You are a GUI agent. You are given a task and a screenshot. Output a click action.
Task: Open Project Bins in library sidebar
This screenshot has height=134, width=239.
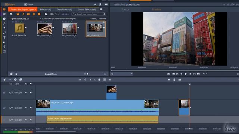[x=4, y=9]
